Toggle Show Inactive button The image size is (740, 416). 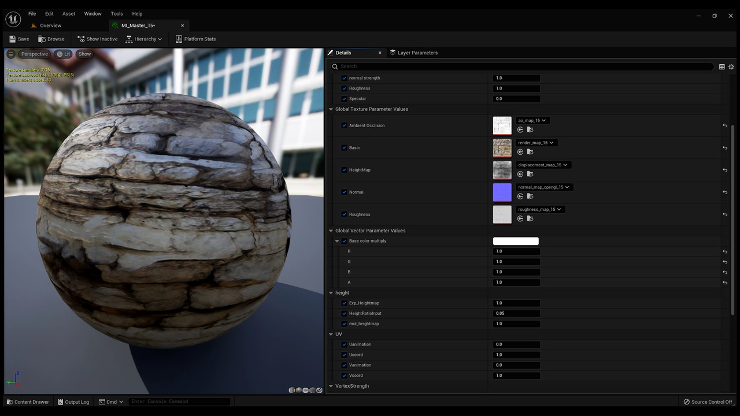coord(97,39)
